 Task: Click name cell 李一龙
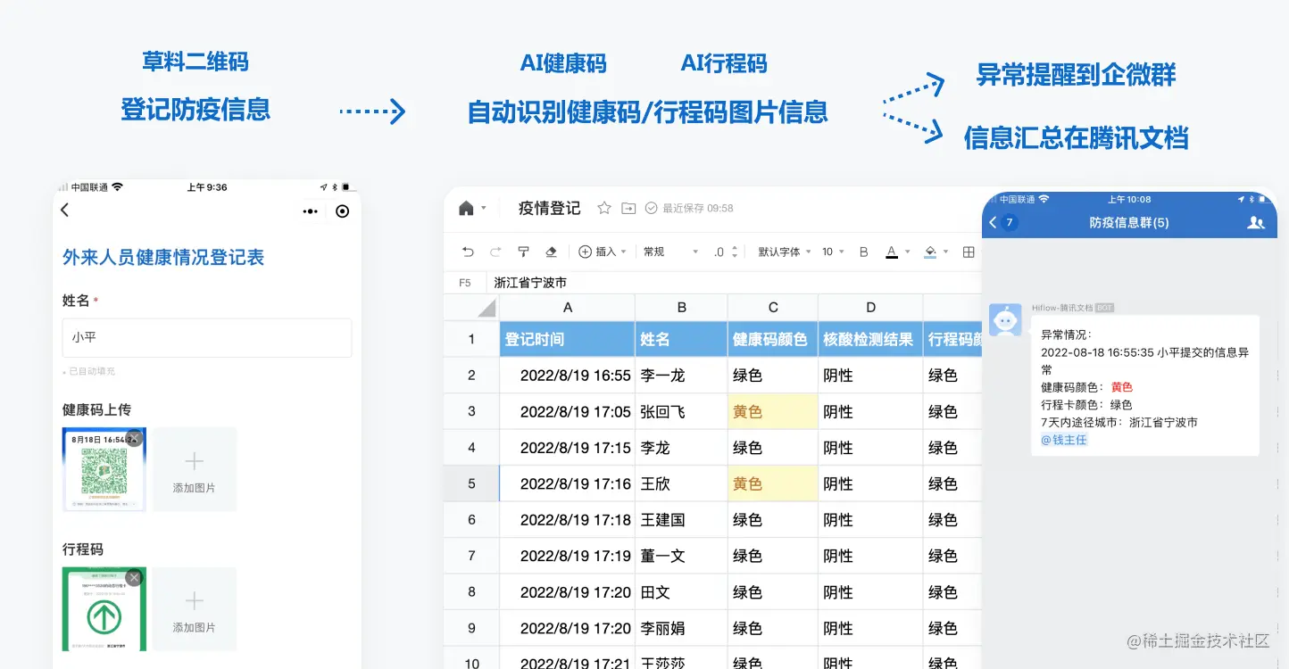682,376
